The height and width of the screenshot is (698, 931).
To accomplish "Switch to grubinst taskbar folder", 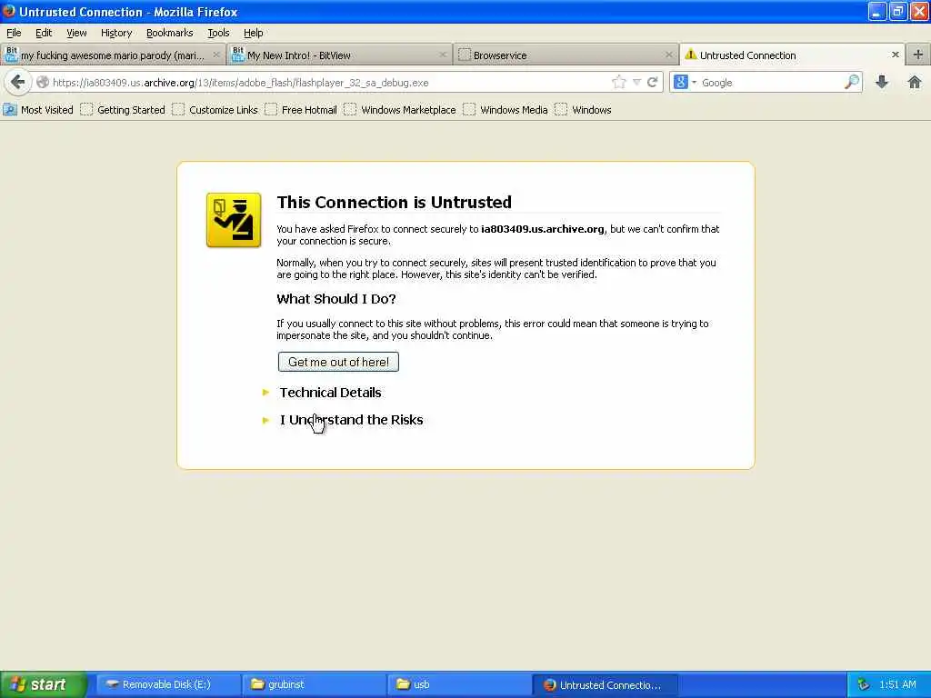I will pyautogui.click(x=314, y=684).
